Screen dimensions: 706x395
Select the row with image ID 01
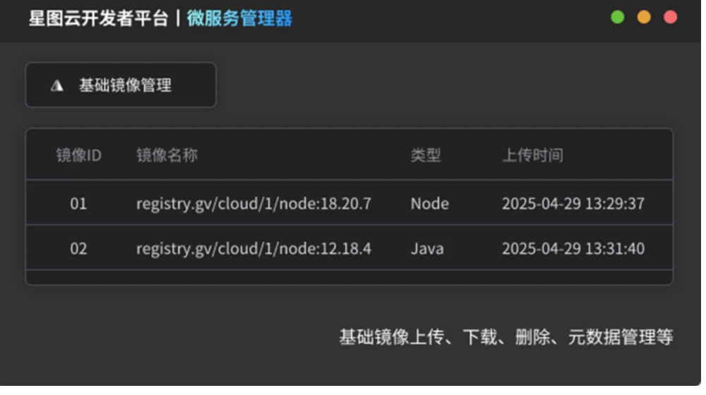click(78, 204)
